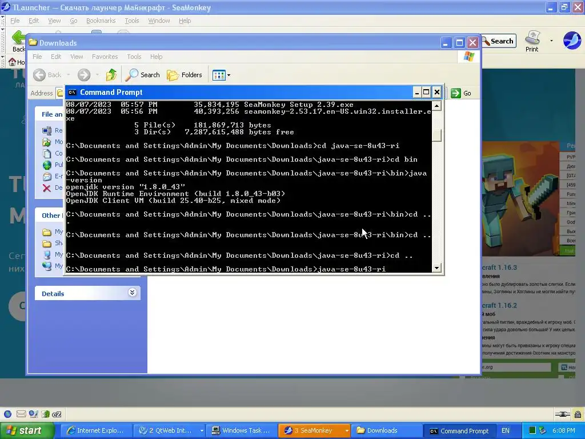585x439 pixels.
Task: Click My Documents folder icon in Other Places
Action: 47,232
